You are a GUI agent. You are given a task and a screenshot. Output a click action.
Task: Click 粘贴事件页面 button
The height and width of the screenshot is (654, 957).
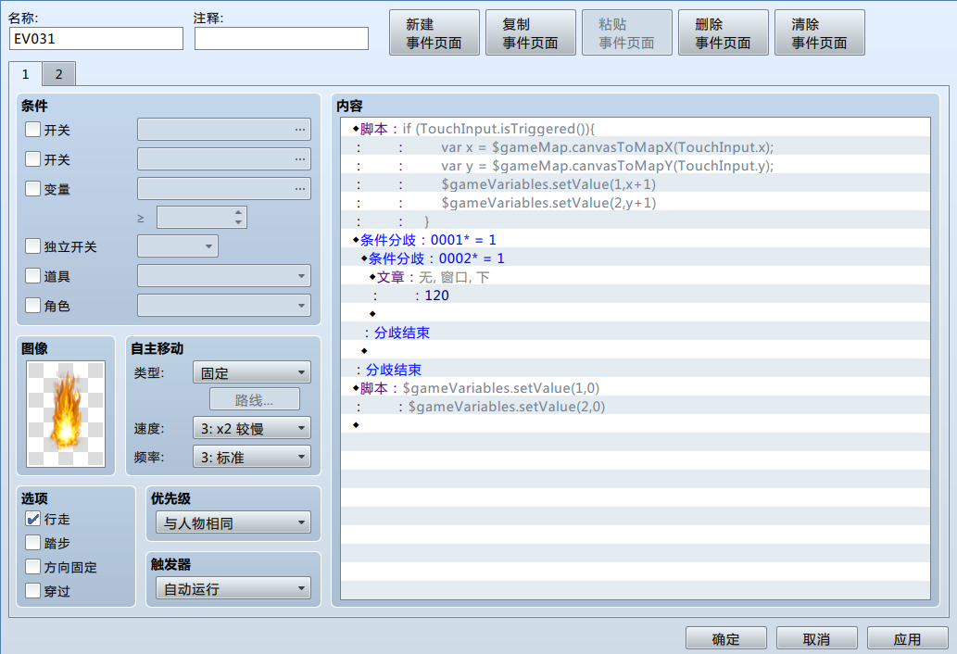click(627, 33)
